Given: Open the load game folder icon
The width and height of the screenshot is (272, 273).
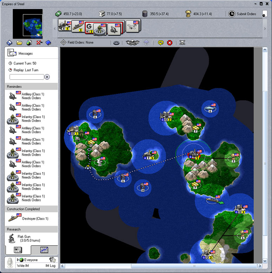Looking at the screenshot, I should pyautogui.click(x=19, y=43).
